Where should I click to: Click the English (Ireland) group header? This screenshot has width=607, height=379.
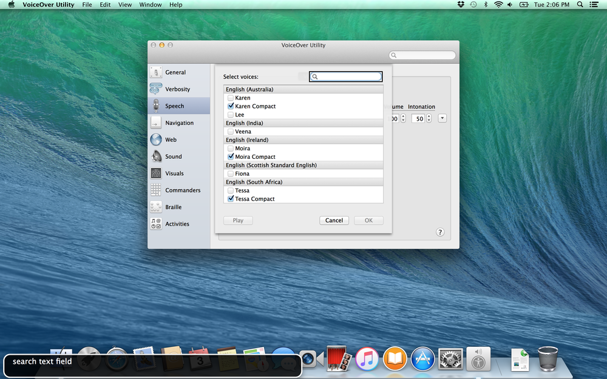(303, 140)
